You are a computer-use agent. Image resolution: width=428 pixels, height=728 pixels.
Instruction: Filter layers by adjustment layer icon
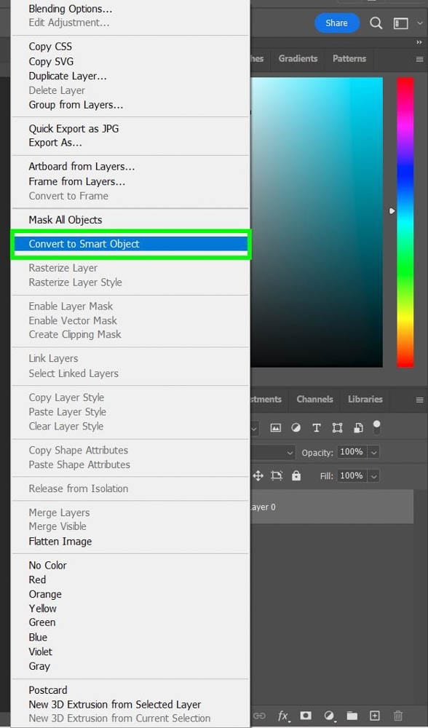click(x=296, y=427)
